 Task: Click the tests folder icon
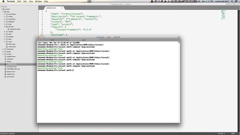(7, 39)
